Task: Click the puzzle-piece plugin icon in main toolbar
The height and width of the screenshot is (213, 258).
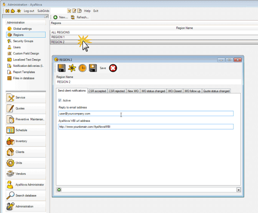Action: tap(13, 11)
